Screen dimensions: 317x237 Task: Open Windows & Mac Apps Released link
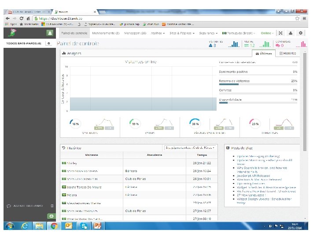coord(259,180)
